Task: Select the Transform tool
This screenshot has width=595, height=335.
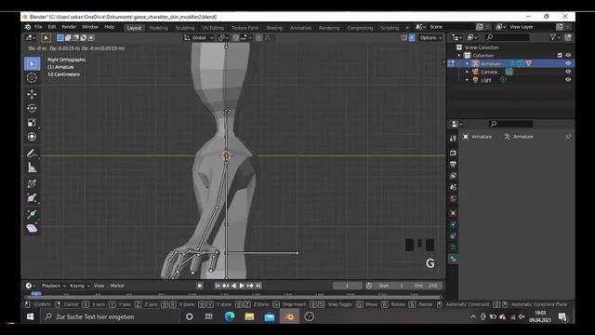Action: pyautogui.click(x=32, y=137)
